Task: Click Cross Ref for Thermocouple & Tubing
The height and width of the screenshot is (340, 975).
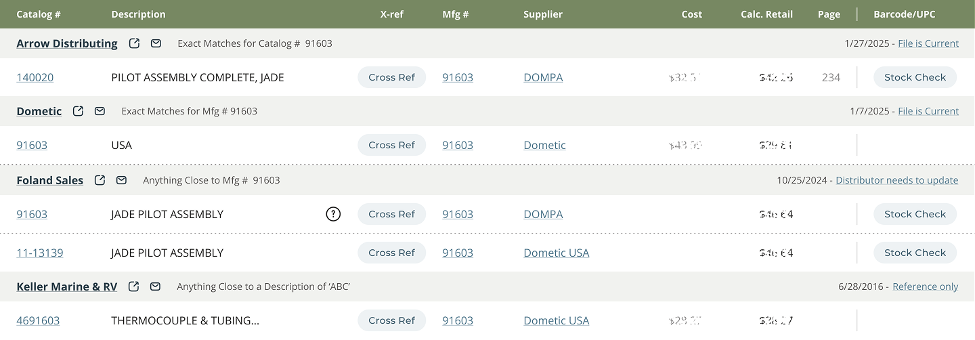Action: 391,320
